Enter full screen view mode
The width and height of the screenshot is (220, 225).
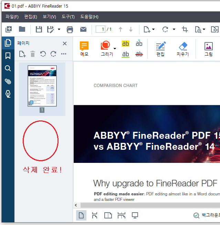tap(135, 215)
